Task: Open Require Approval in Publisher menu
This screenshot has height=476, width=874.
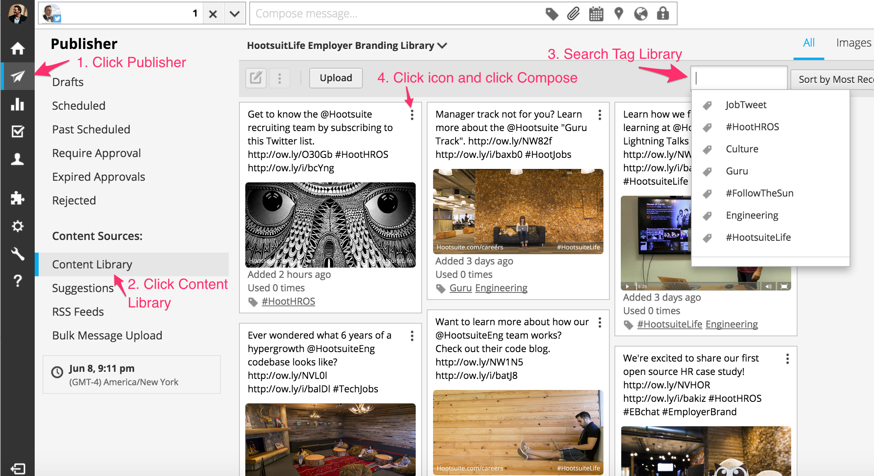Action: (96, 153)
